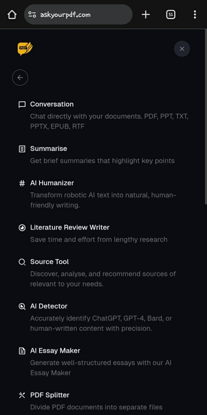
Task: Tap the browser home icon
Action: 12,14
